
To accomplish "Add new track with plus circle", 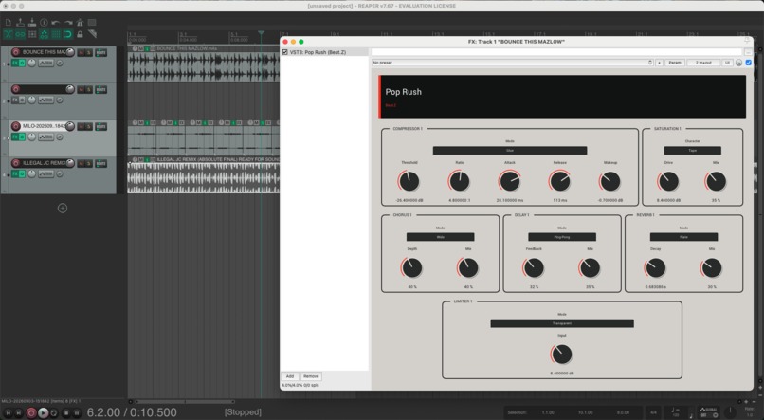I will 63,208.
